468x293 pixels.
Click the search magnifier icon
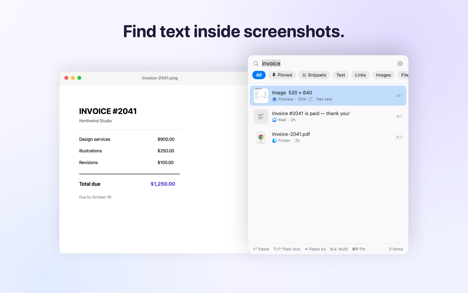pyautogui.click(x=256, y=64)
